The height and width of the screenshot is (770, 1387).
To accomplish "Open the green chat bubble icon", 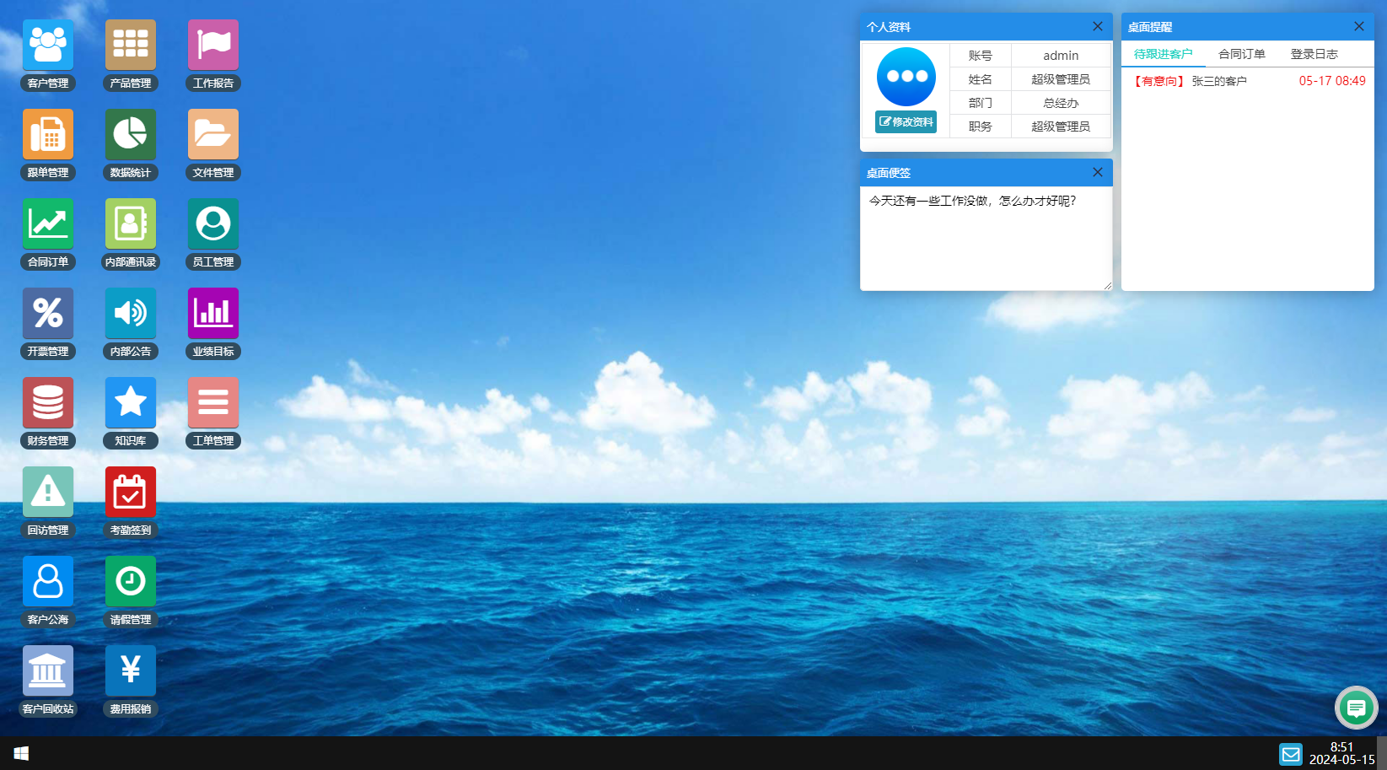I will pos(1356,708).
